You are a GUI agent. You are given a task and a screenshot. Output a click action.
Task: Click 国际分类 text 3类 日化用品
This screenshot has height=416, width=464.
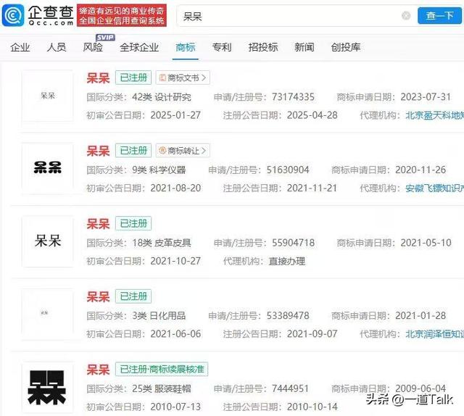tap(159, 316)
